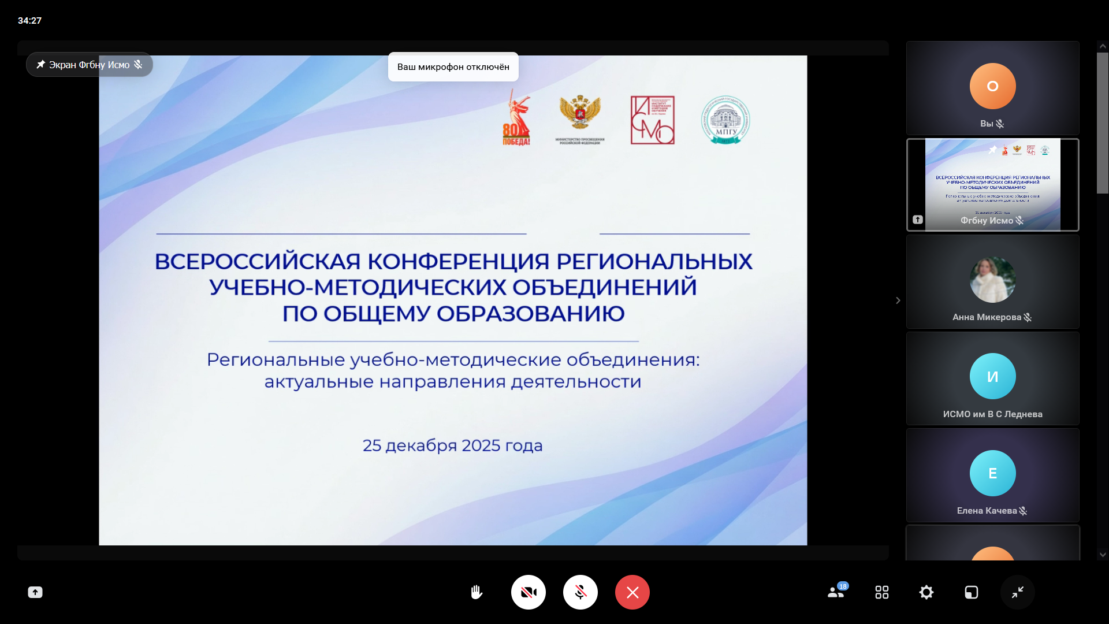The height and width of the screenshot is (624, 1109).
Task: Turn on the camera
Action: tap(528, 592)
